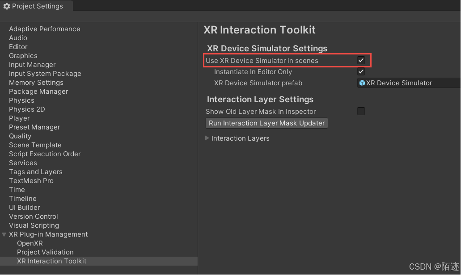This screenshot has height=275, width=461.
Task: Select Physics settings category
Action: pos(21,100)
